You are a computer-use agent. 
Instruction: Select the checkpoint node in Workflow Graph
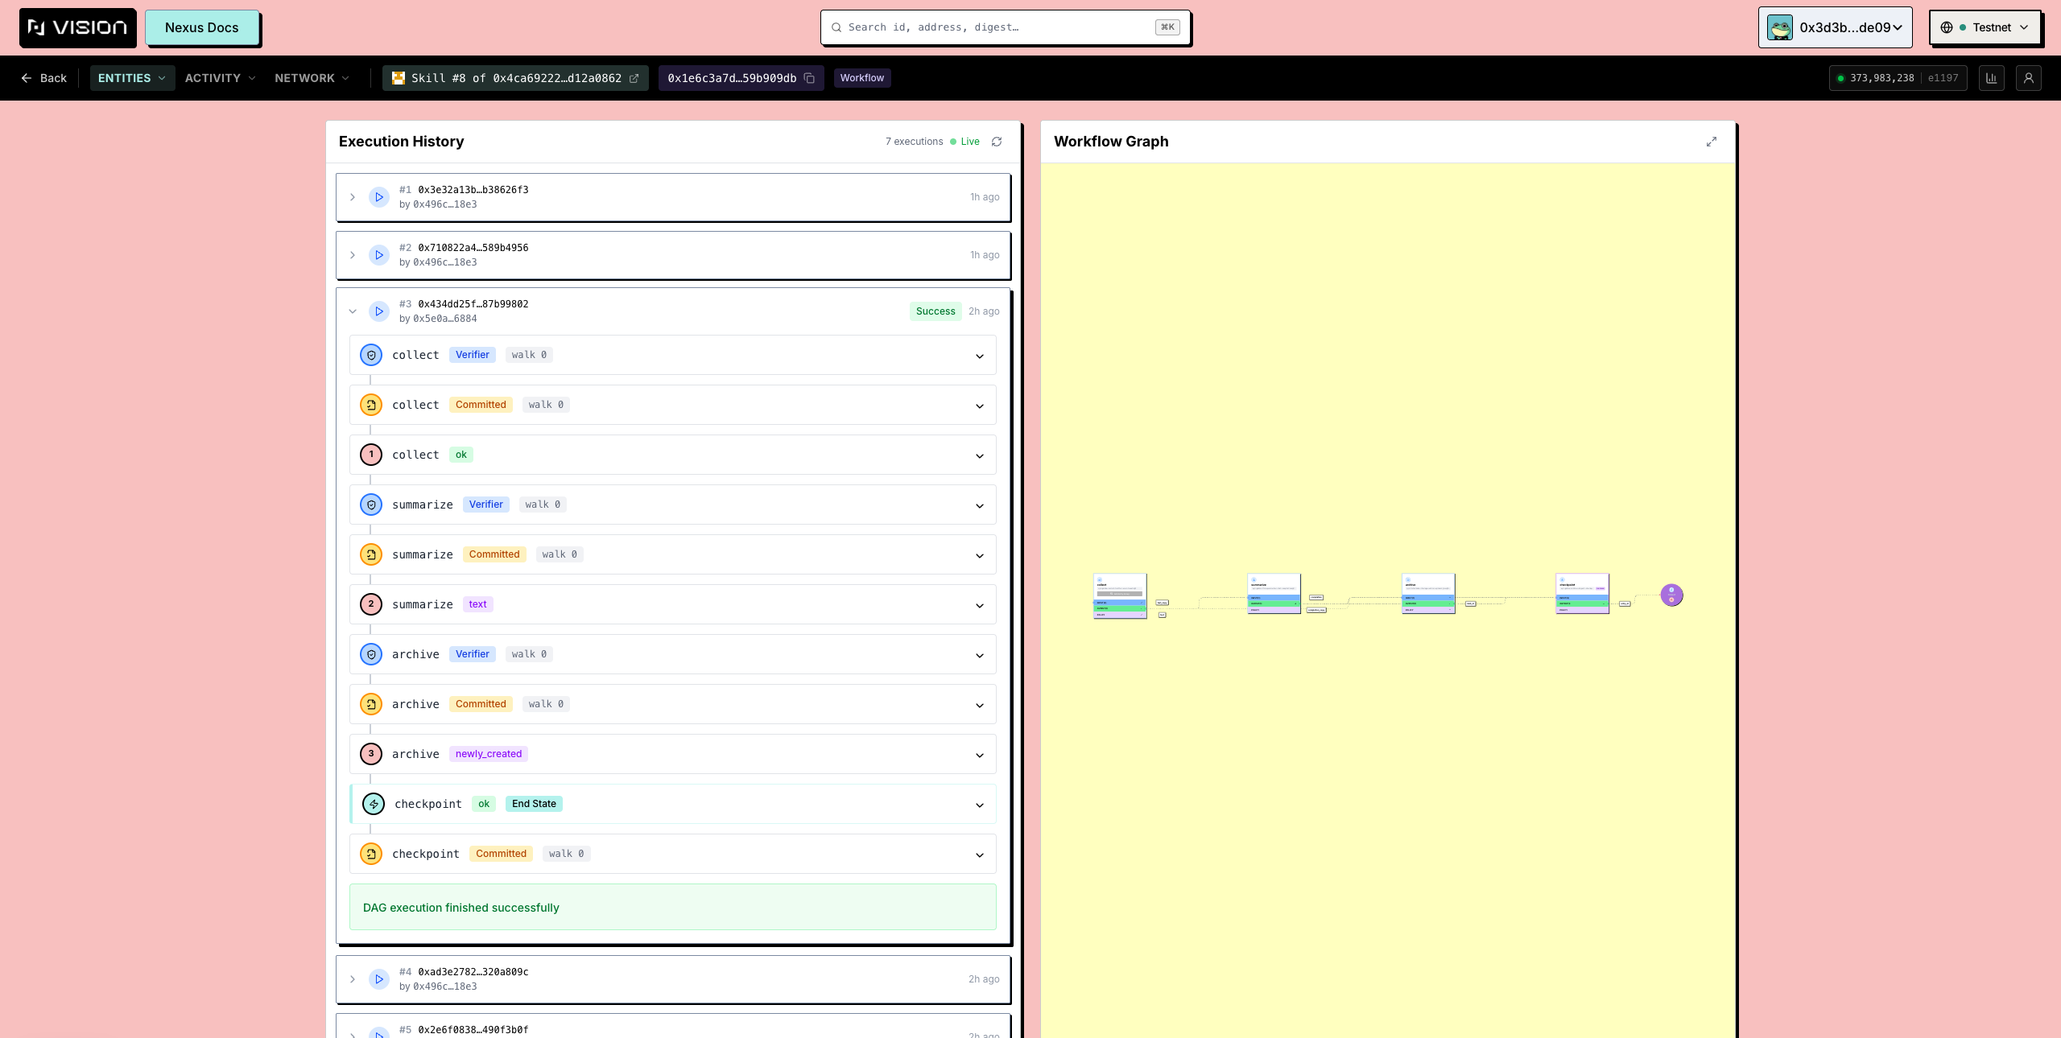click(1582, 594)
